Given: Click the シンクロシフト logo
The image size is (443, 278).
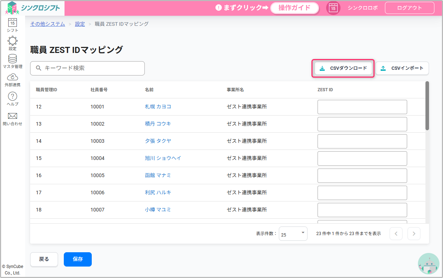Looking at the screenshot, I should point(33,8).
